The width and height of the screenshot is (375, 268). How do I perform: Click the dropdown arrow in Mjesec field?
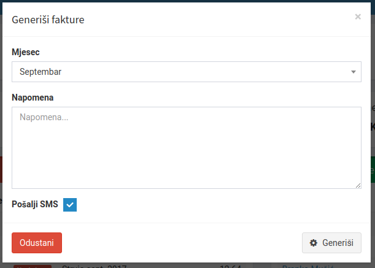click(x=354, y=72)
